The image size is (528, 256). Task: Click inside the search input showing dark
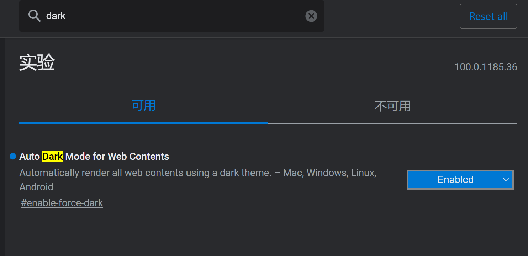tap(142, 16)
